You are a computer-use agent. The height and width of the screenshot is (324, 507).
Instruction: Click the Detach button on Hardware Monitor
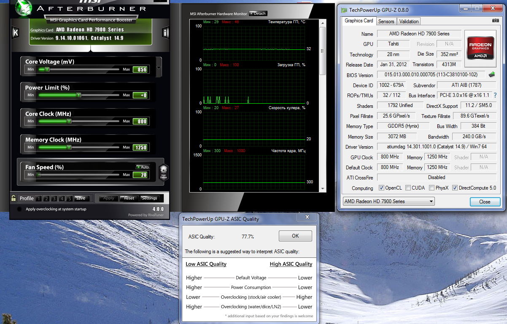[258, 13]
